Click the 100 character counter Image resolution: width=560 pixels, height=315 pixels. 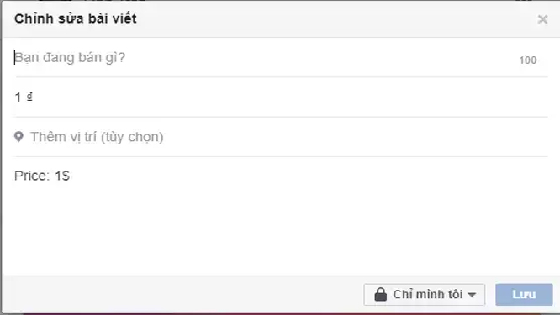click(x=528, y=60)
